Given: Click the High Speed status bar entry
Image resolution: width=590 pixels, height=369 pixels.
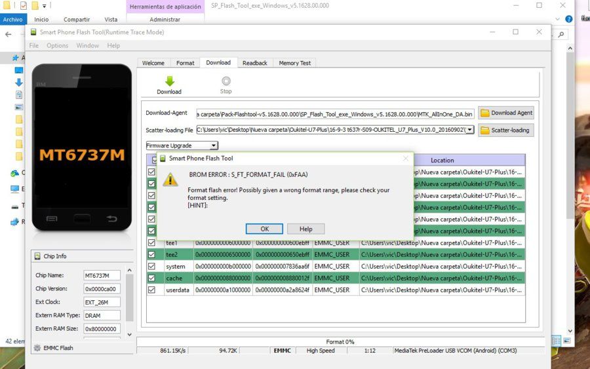Looking at the screenshot, I should coord(320,351).
